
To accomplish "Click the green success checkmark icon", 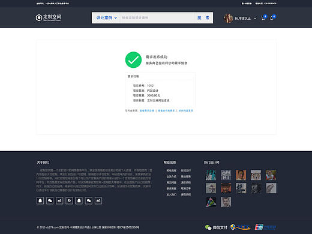I will (x=133, y=60).
